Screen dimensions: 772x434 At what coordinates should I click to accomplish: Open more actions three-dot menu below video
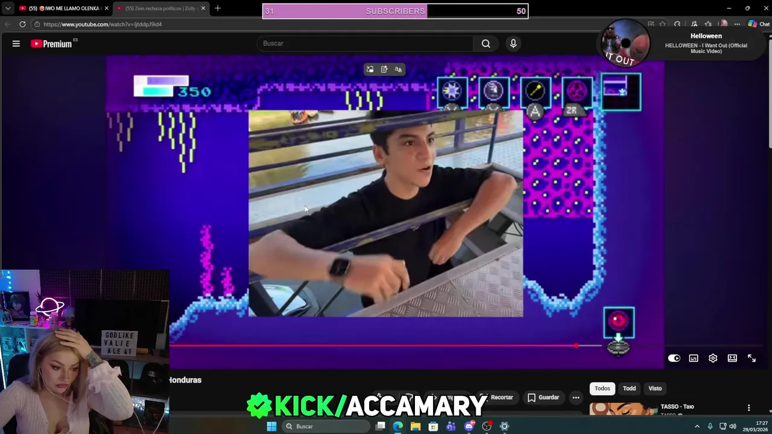(576, 397)
